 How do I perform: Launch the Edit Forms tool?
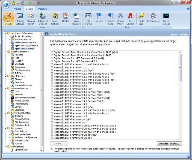[88, 19]
